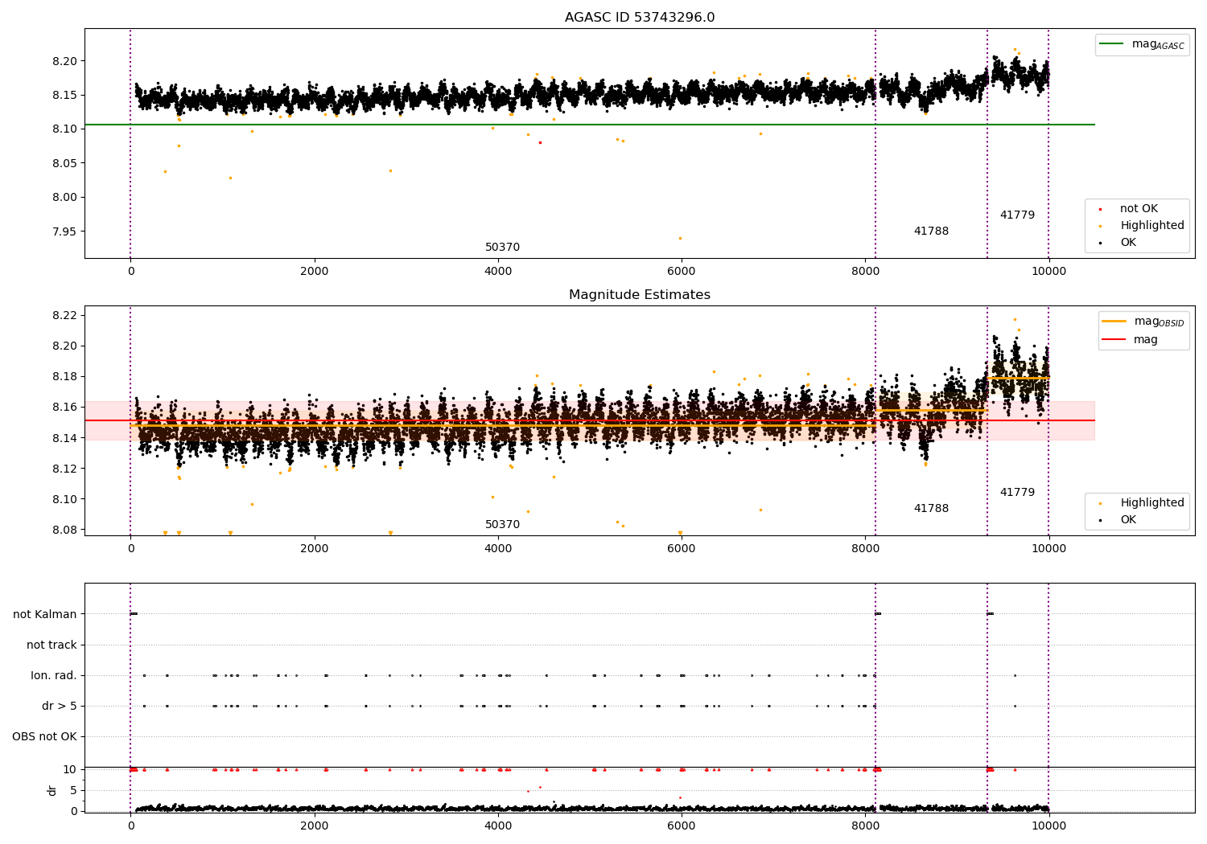1207x844 pixels.
Task: Click the 'Magnitude Estimates' plot title
Action: point(640,295)
